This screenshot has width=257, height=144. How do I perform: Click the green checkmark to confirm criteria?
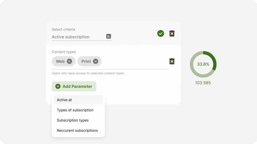[x=160, y=33]
